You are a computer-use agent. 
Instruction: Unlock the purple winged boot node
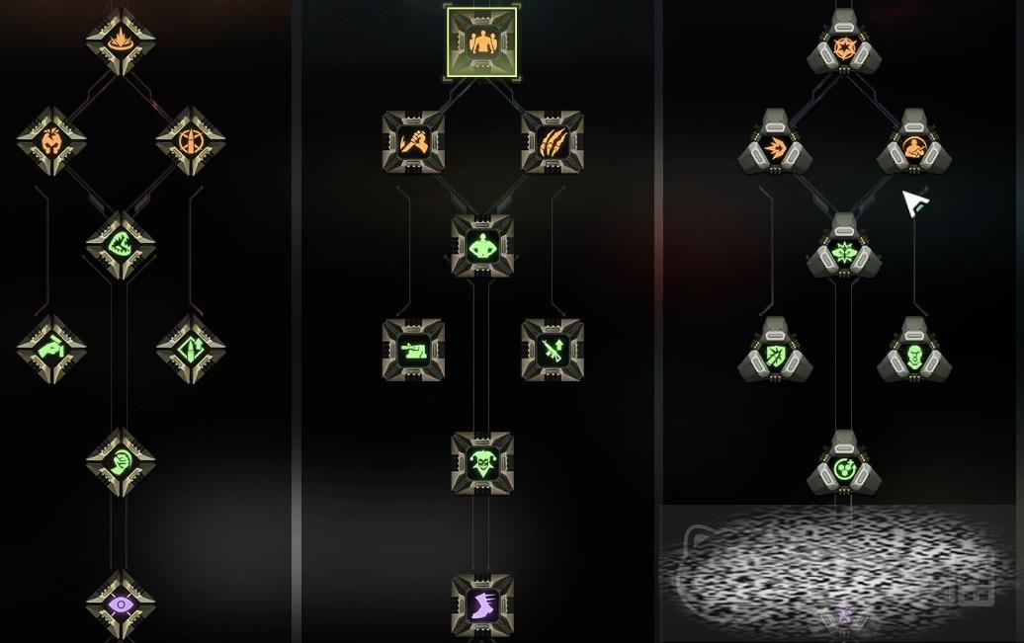(x=482, y=605)
